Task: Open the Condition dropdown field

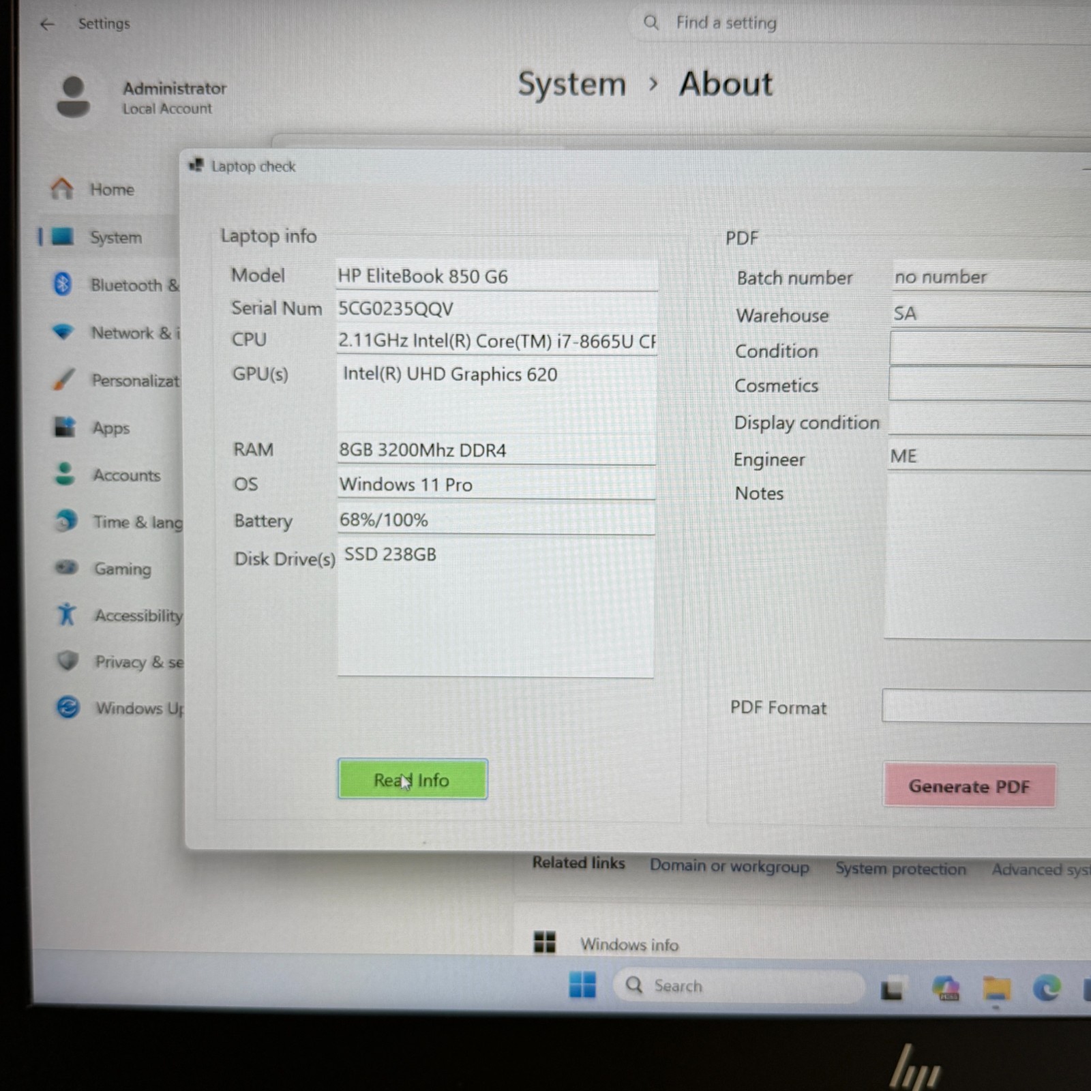Action: tap(991, 349)
